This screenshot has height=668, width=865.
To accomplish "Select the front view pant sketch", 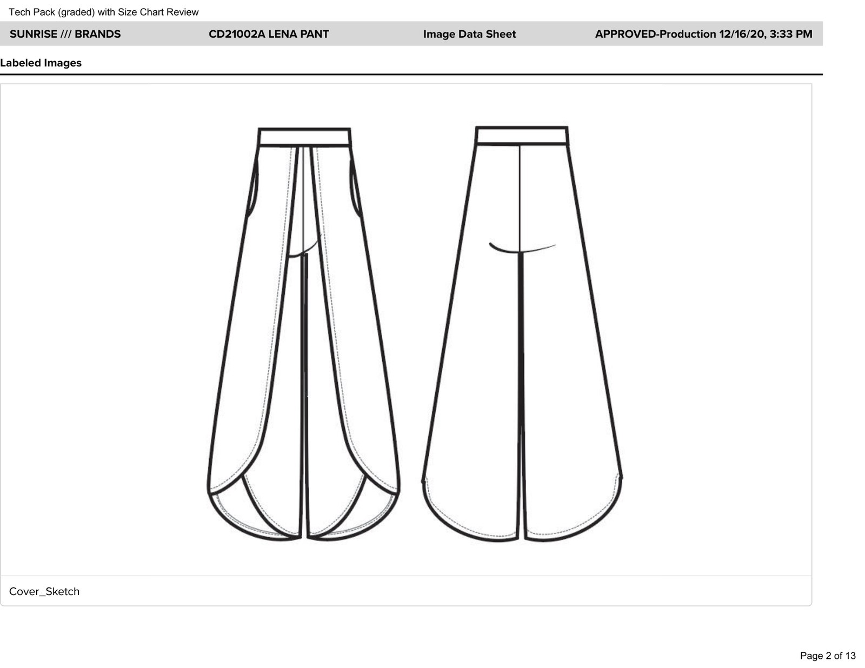I will tap(304, 334).
